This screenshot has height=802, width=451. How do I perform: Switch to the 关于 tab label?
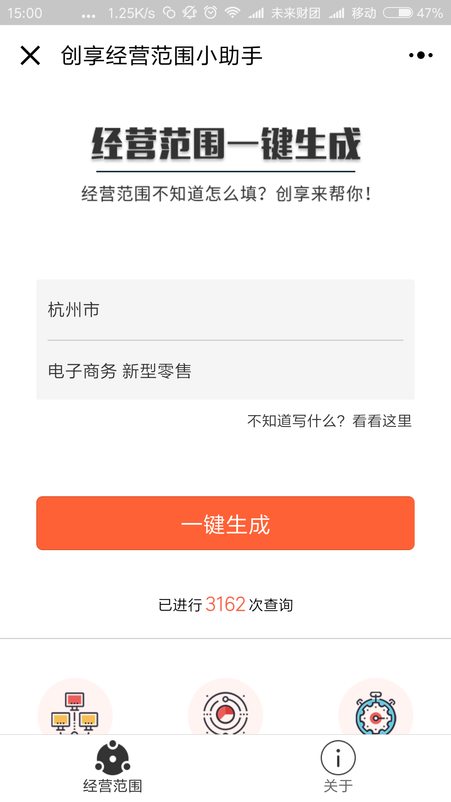tap(338, 786)
